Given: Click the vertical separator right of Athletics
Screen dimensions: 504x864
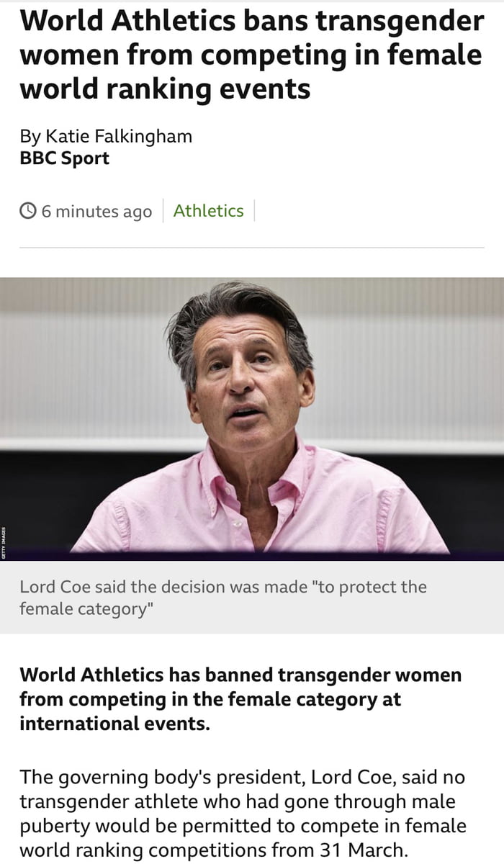Looking at the screenshot, I should tap(254, 211).
